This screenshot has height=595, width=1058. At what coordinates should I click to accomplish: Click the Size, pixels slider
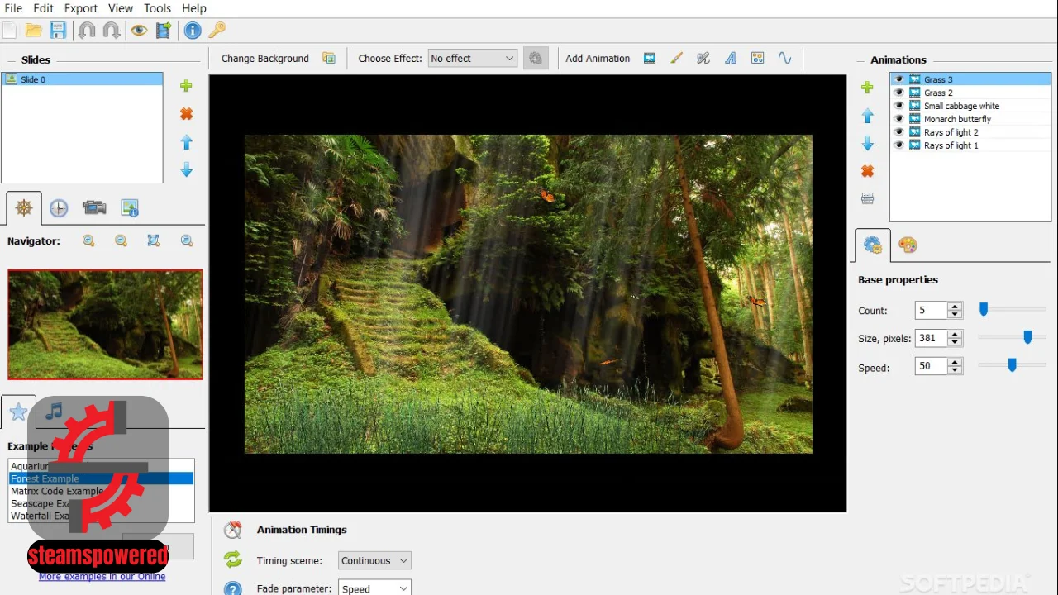(1013, 337)
